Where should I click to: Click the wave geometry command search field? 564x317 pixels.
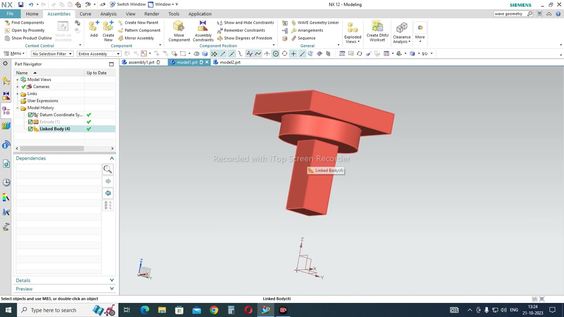pos(510,14)
